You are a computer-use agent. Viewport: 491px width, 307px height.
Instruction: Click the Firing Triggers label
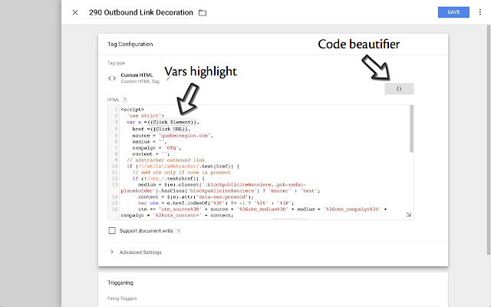(x=122, y=299)
